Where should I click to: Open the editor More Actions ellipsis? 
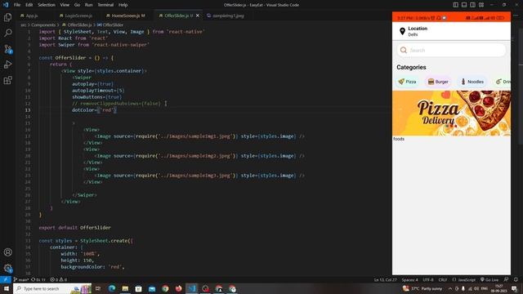[516, 16]
